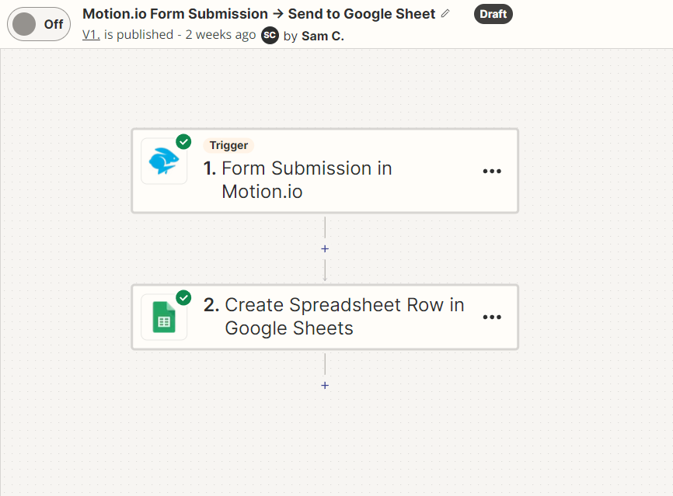Add a step between trigger and action

[325, 248]
